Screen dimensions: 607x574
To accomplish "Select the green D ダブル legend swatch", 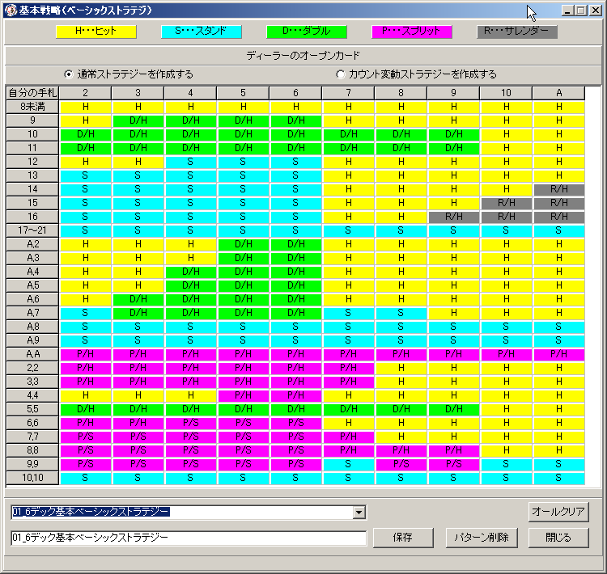I will tap(307, 32).
